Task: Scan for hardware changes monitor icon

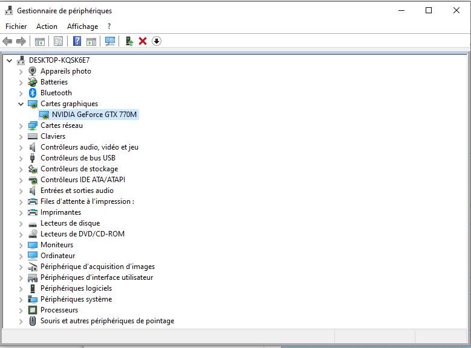Action: (110, 41)
